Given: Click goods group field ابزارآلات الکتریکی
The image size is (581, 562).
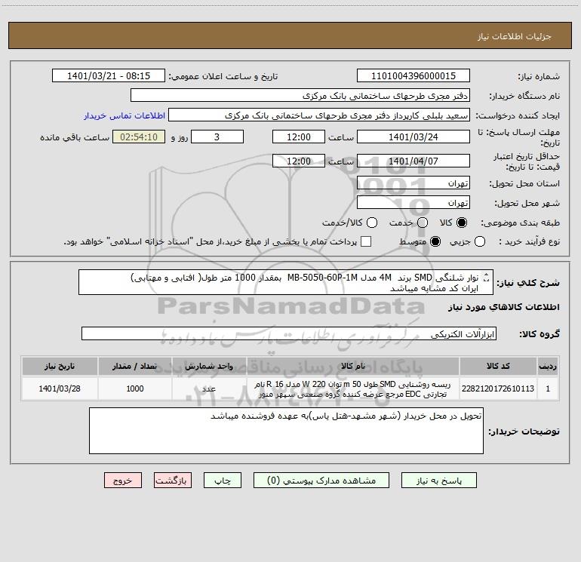Looking at the screenshot, I should click(289, 333).
